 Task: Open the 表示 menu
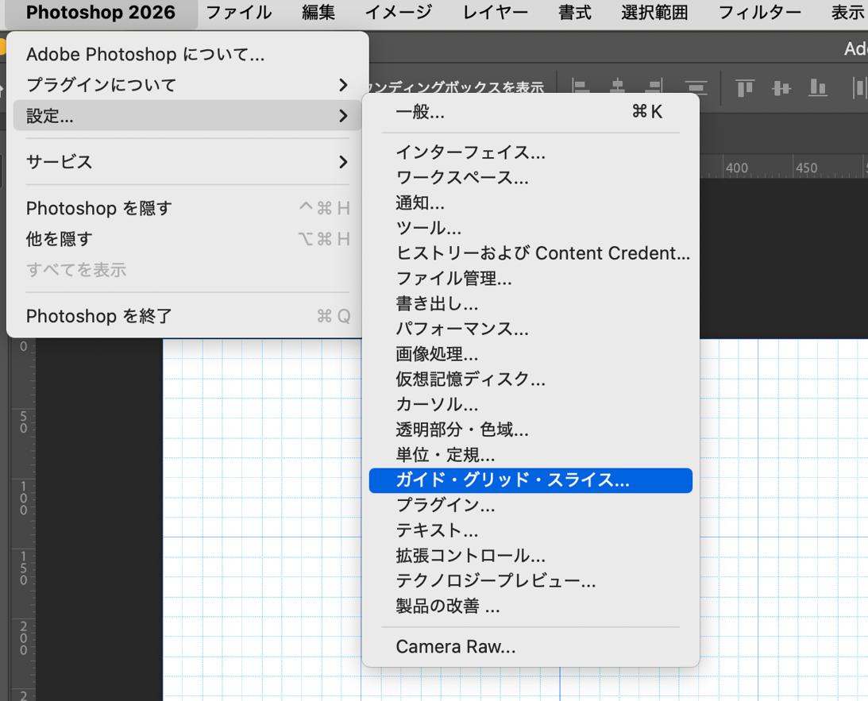pos(848,12)
